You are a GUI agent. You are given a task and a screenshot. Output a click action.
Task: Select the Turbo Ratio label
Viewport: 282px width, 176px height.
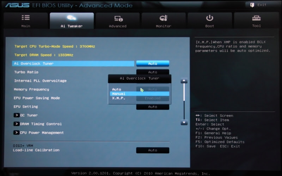click(26, 72)
